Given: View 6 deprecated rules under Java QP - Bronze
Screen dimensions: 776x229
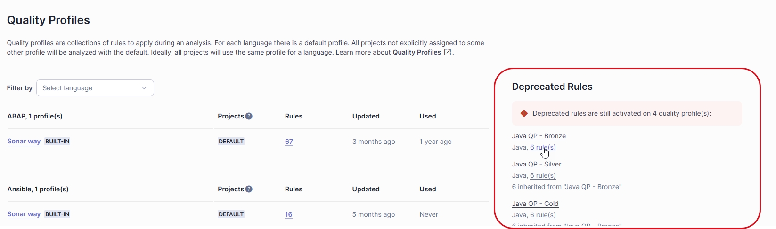Looking at the screenshot, I should (x=543, y=147).
